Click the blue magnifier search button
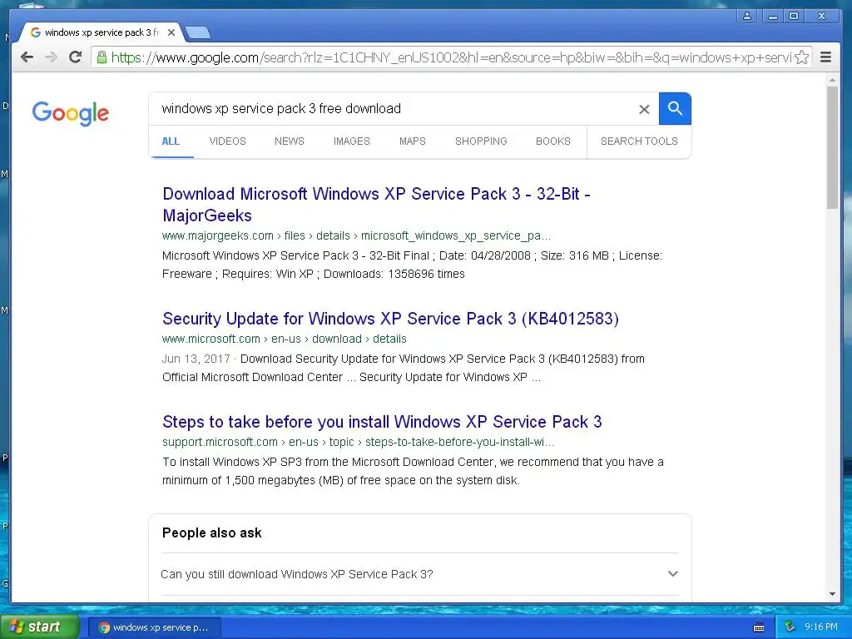 click(x=675, y=109)
